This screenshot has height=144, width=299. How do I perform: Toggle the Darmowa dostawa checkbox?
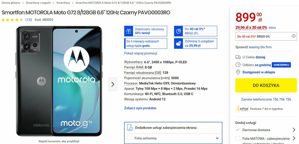(x=238, y=130)
